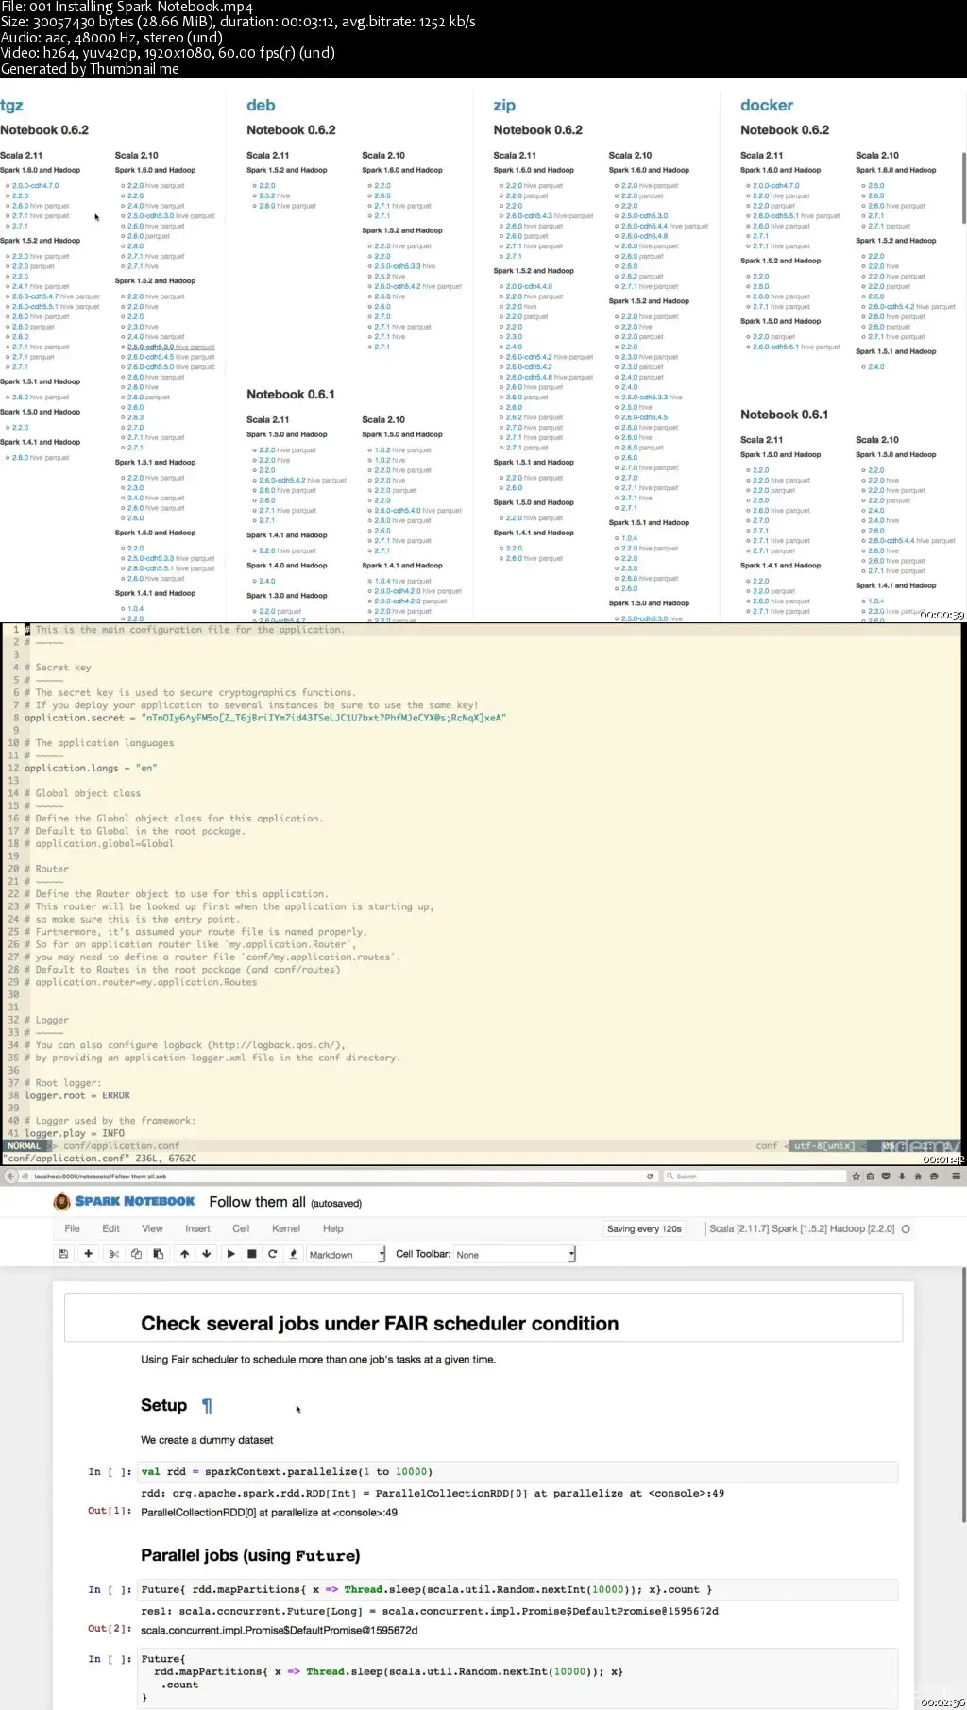967x1710 pixels.
Task: Run the cell with the play icon
Action: click(230, 1254)
